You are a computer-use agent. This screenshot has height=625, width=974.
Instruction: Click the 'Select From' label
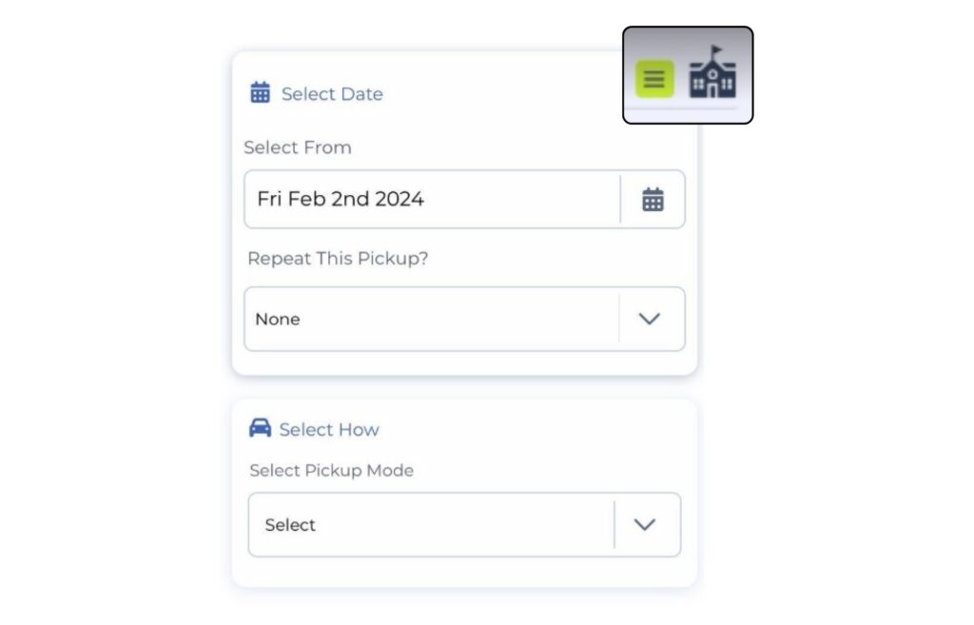click(x=298, y=147)
